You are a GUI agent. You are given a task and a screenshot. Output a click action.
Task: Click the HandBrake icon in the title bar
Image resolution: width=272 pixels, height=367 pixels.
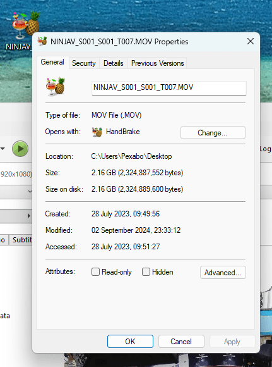[42, 41]
